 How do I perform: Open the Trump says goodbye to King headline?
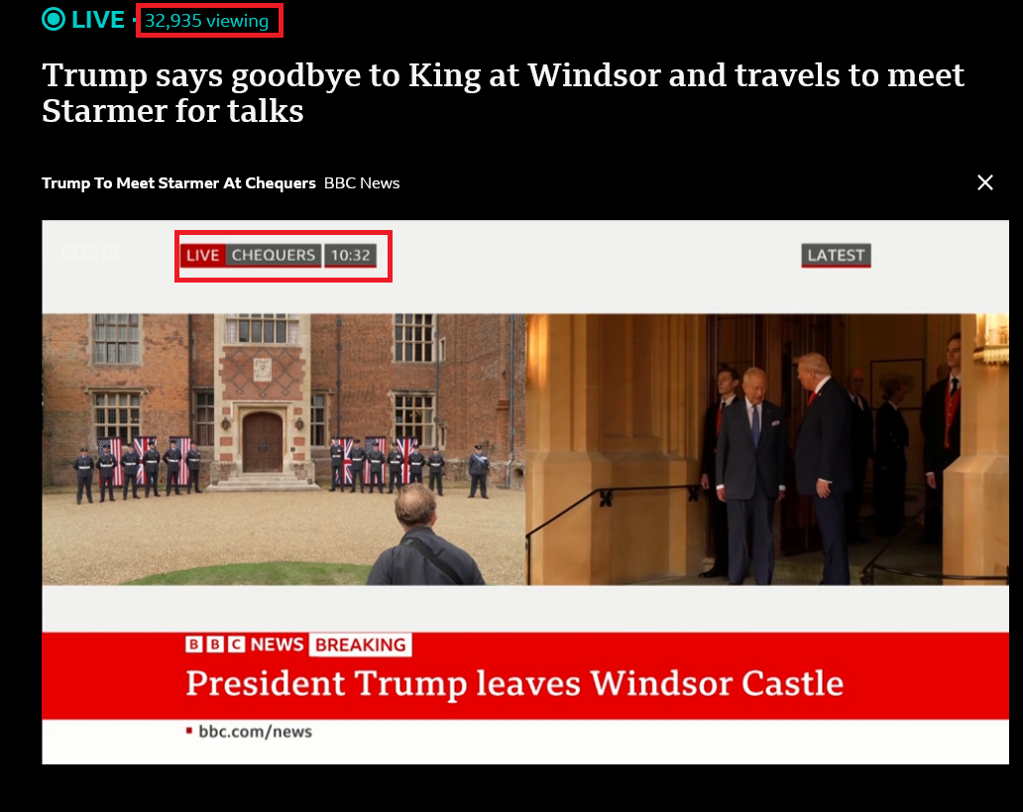coord(503,92)
